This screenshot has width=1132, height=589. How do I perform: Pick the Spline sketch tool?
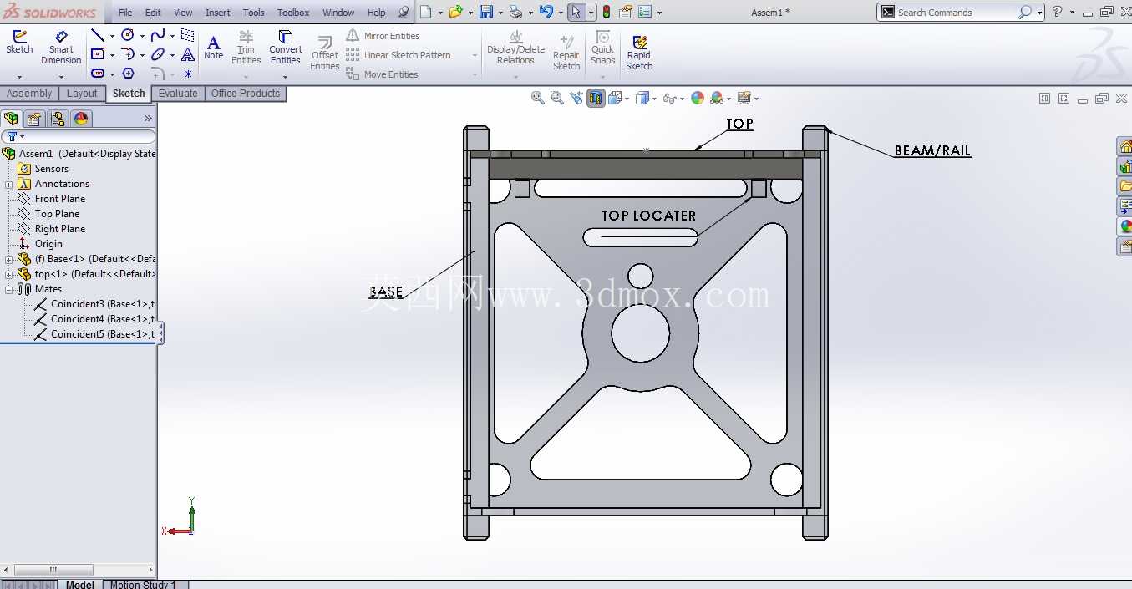click(158, 35)
